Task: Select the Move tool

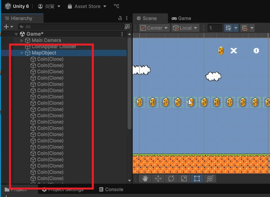Action: coord(158,179)
